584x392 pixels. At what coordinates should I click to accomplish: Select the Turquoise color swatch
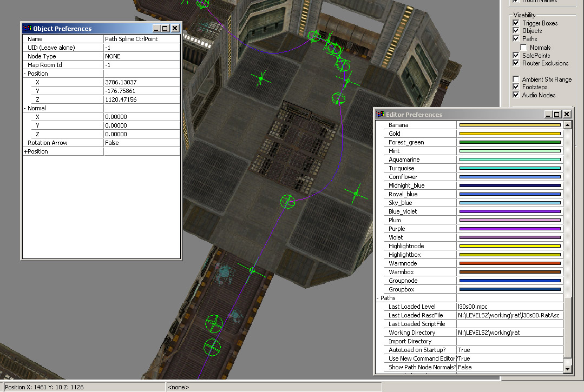click(x=509, y=168)
